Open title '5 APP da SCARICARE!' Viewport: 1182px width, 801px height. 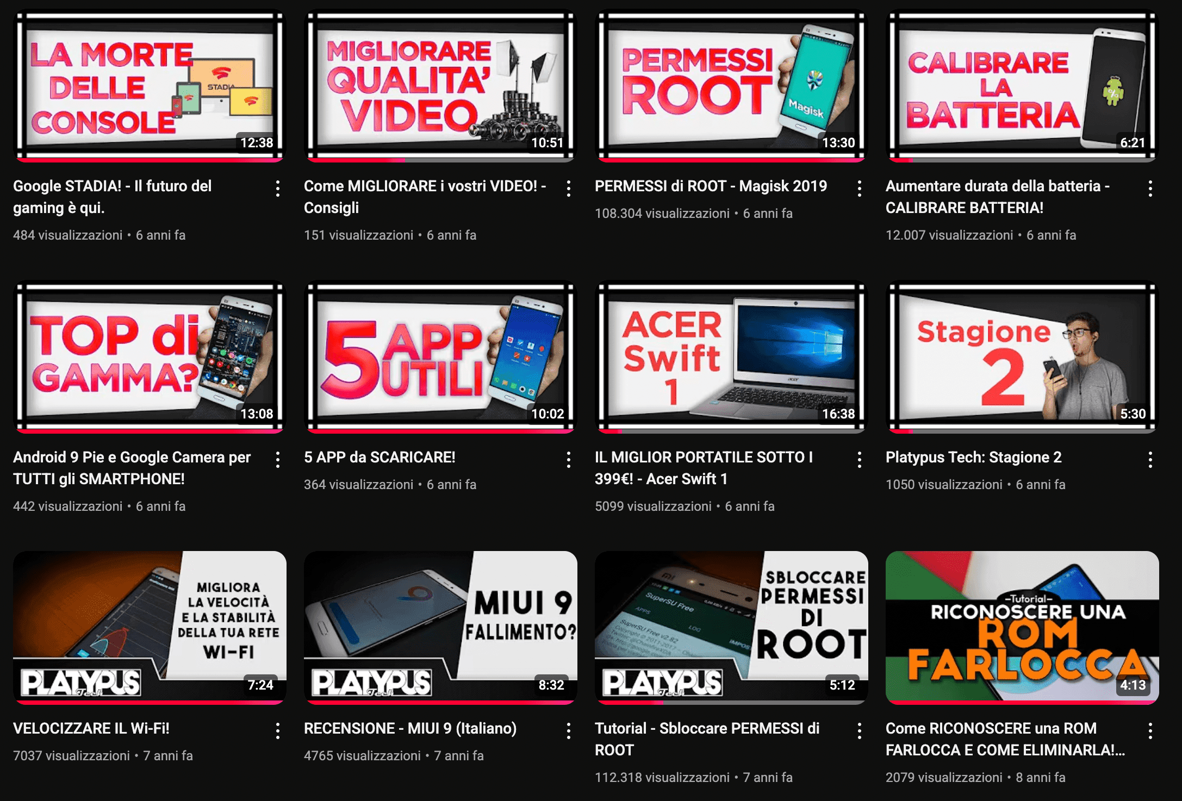click(x=380, y=457)
